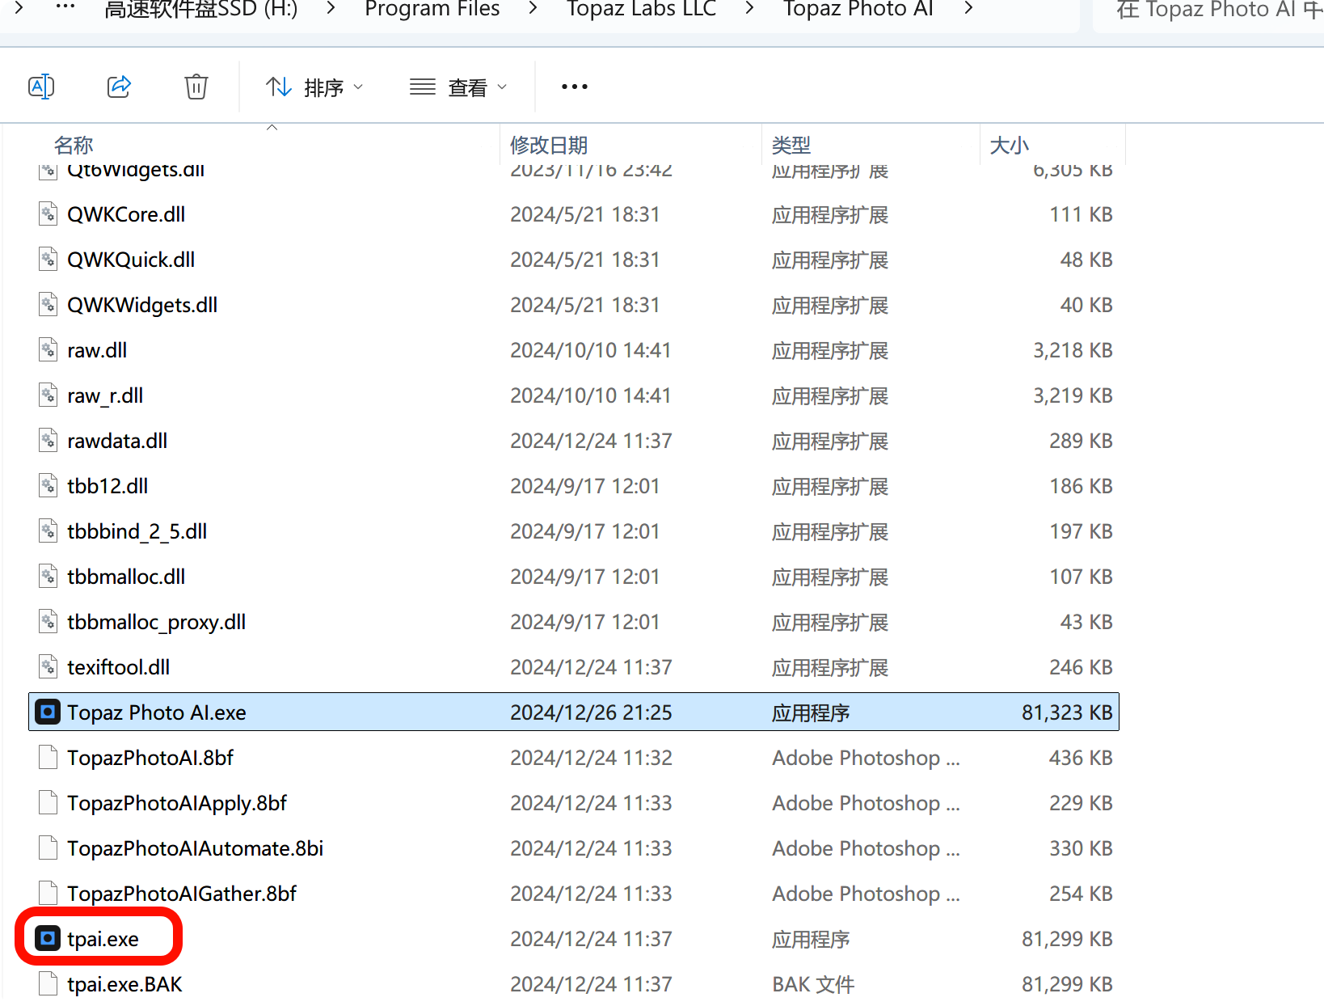
Task: Select the raw_r.dll file icon
Action: point(48,395)
